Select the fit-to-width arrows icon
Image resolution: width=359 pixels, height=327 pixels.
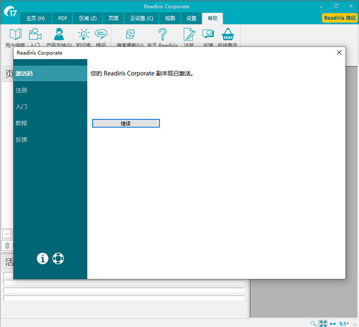point(333,323)
